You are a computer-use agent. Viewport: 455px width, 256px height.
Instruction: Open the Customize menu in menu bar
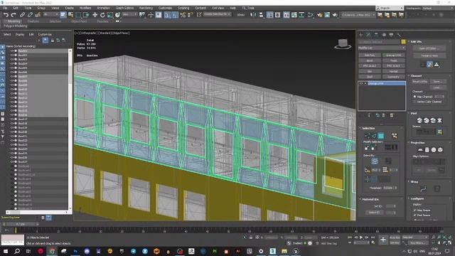click(165, 8)
